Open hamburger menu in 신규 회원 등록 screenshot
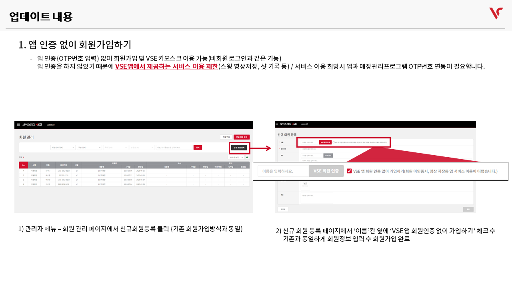Image resolution: width=512 pixels, height=288 pixels. point(277,124)
